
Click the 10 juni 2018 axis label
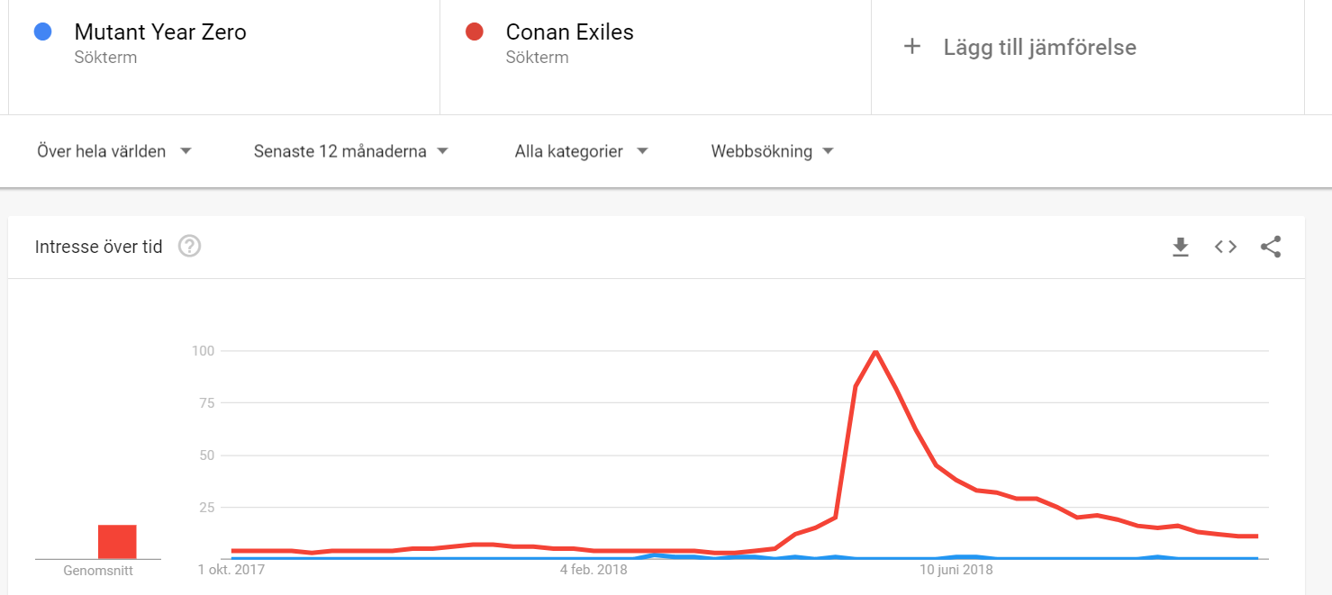pyautogui.click(x=956, y=570)
